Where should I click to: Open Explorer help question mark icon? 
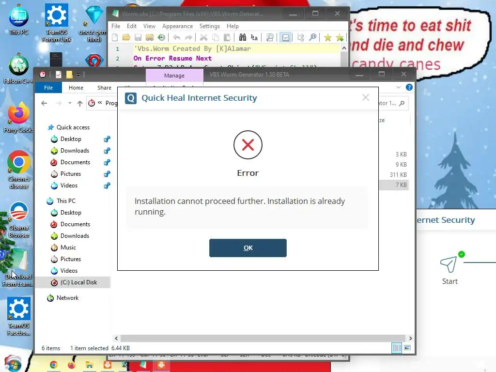click(x=409, y=87)
